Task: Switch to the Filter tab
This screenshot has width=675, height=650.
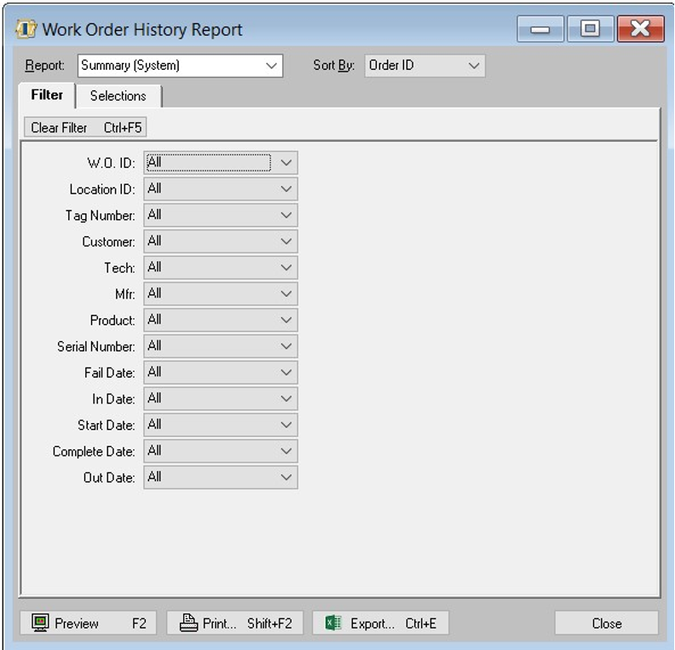Action: click(47, 95)
